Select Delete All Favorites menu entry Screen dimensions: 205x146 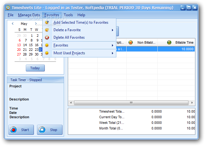[79, 37]
